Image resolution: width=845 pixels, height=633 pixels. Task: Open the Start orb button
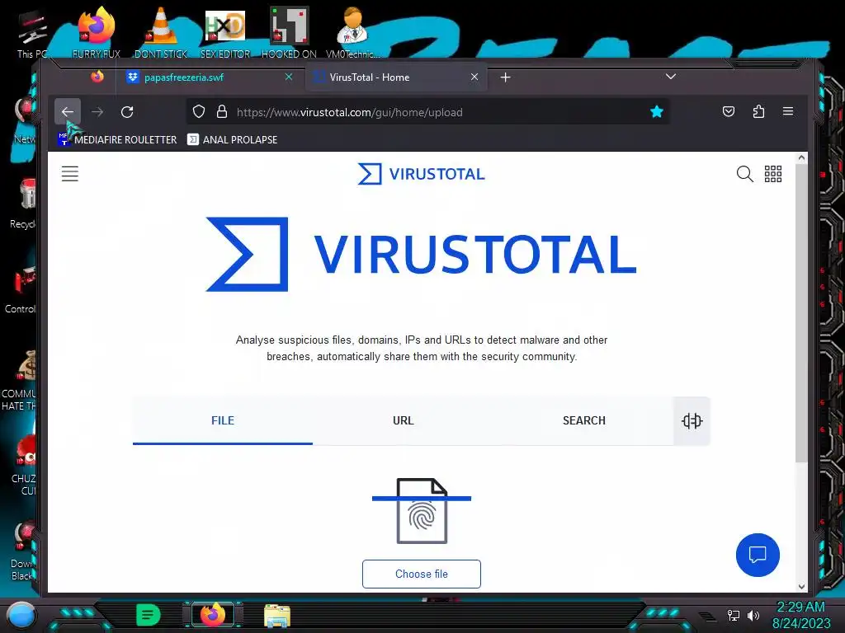point(21,615)
